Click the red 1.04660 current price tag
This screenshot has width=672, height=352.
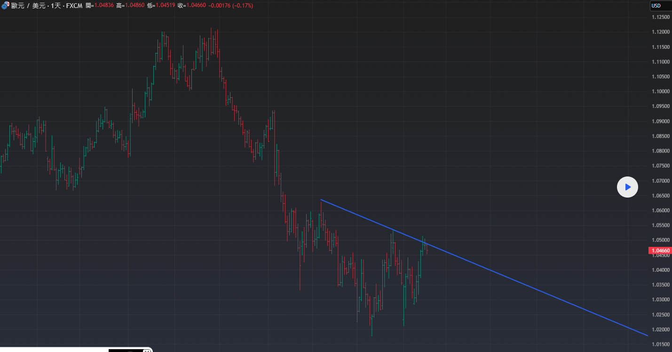coord(660,251)
